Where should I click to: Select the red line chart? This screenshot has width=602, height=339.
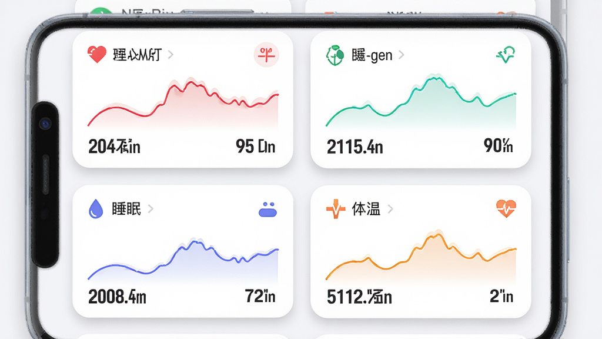tap(183, 103)
